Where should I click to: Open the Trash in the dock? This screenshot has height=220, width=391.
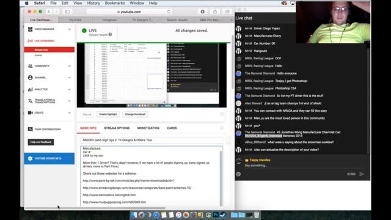[257, 215]
